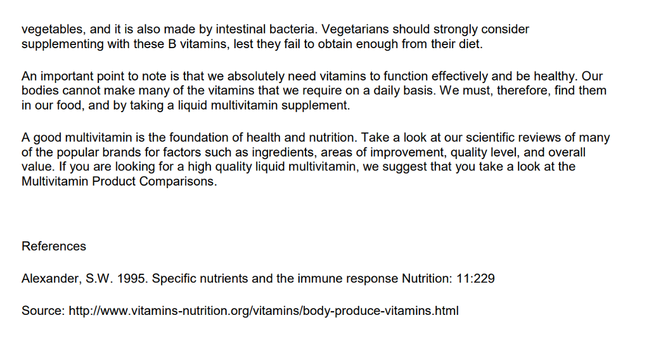Image resolution: width=649 pixels, height=344 pixels.
Task: Click the word "Source:" before the URL
Action: [42, 311]
